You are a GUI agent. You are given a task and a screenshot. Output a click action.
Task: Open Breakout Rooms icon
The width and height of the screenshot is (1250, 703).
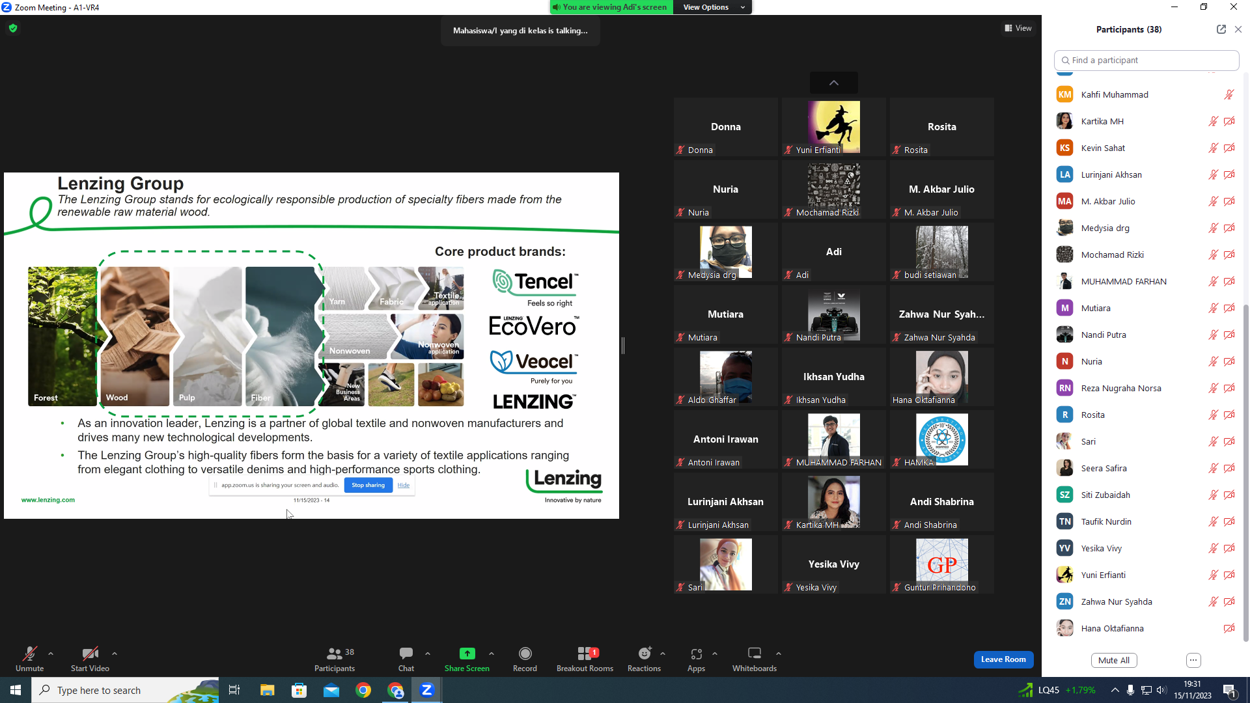pyautogui.click(x=585, y=654)
